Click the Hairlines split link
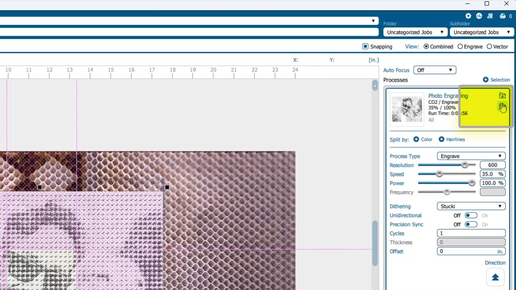Image resolution: width=516 pixels, height=290 pixels. (455, 139)
